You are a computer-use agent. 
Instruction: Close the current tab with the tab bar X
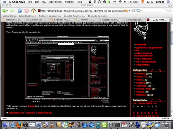coord(171,20)
